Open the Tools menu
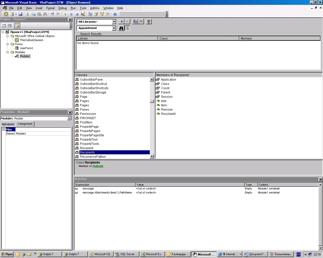The width and height of the screenshot is (323, 258). 83,8
